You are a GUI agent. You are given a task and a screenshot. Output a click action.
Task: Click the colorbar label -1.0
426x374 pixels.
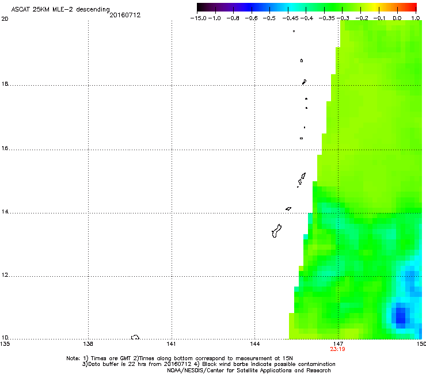pos(215,18)
